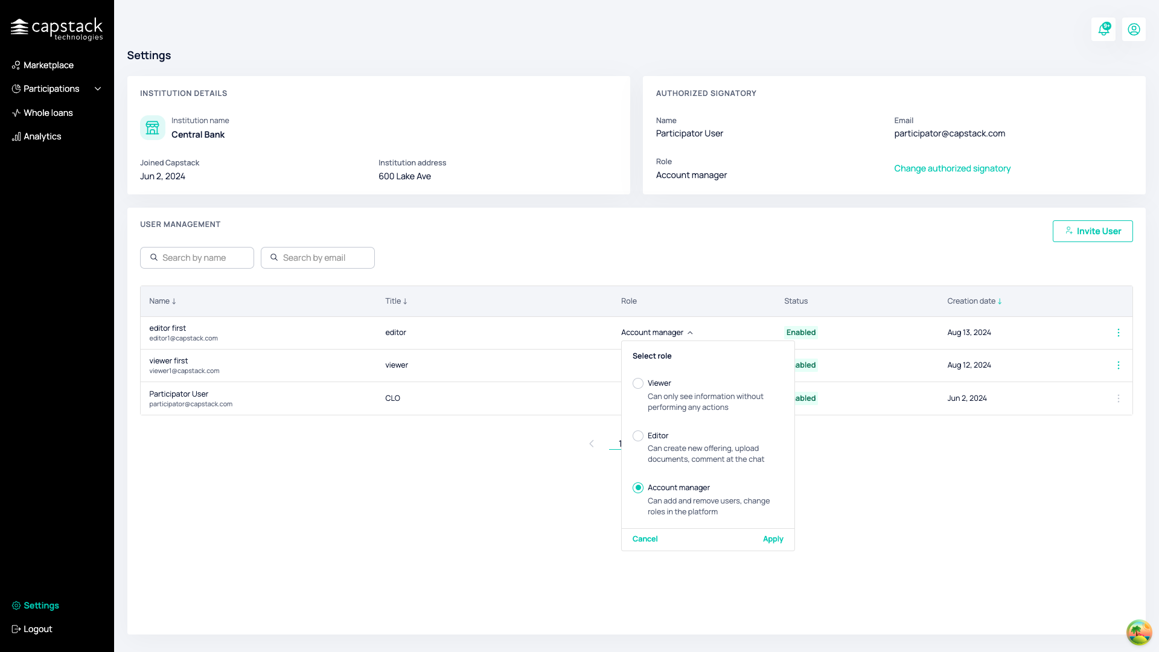
Task: Select the Account manager radio button
Action: (x=638, y=488)
